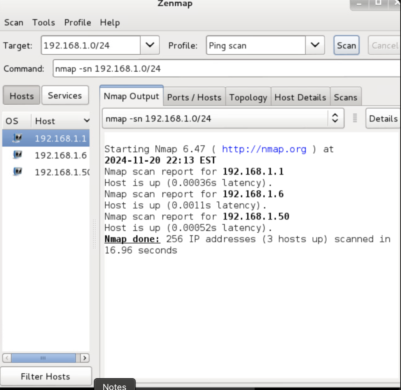Open the http://nmap.org link
This screenshot has height=390, width=401.
(264, 149)
